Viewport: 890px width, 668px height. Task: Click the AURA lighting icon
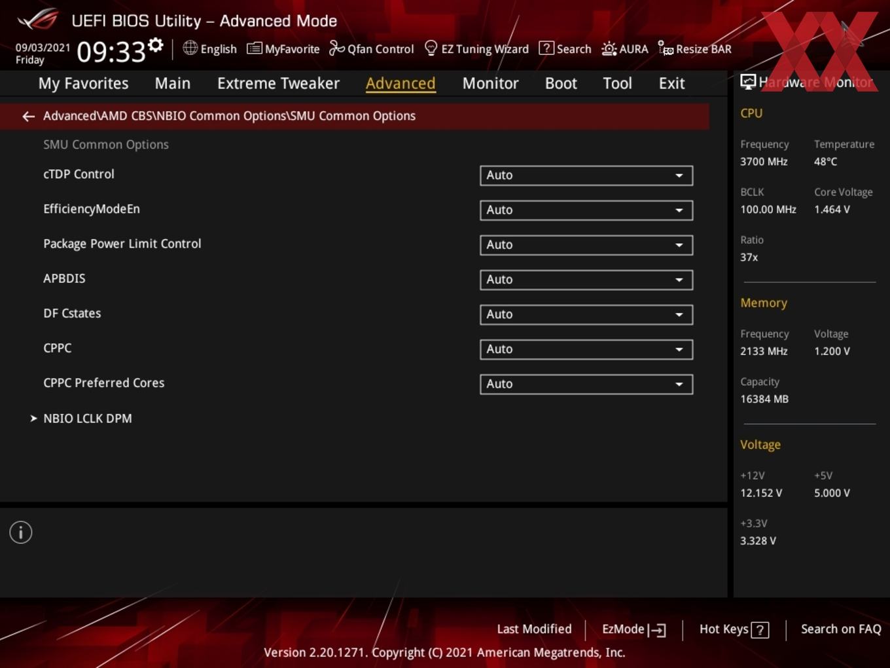pyautogui.click(x=609, y=48)
